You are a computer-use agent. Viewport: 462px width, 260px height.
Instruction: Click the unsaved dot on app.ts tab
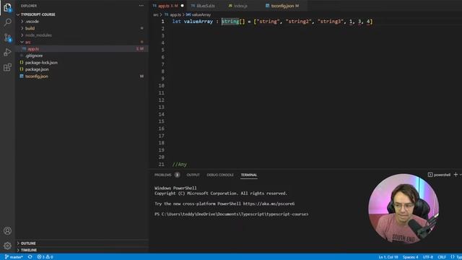[x=182, y=6]
